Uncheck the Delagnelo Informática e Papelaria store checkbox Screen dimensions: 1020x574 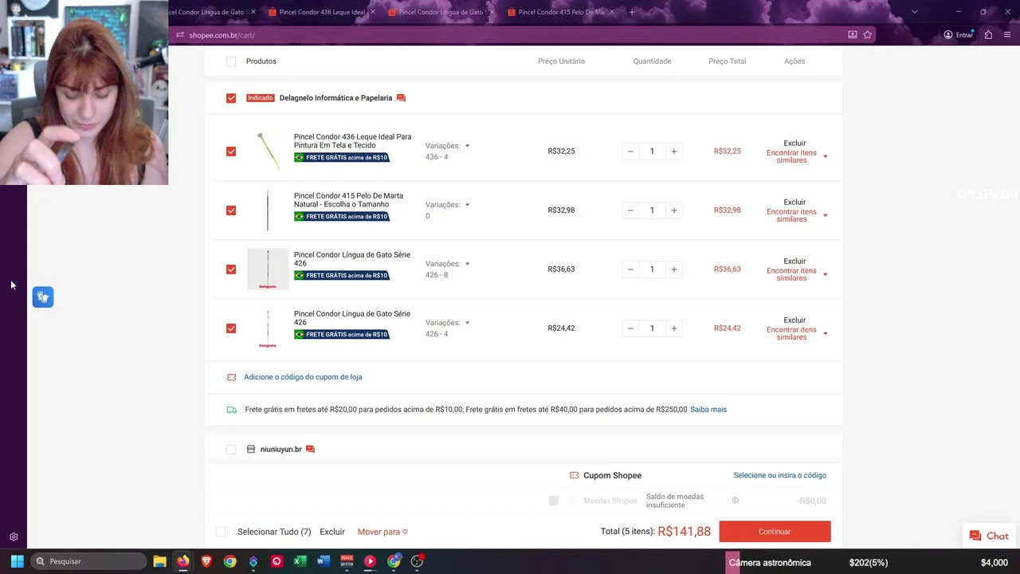pos(231,98)
